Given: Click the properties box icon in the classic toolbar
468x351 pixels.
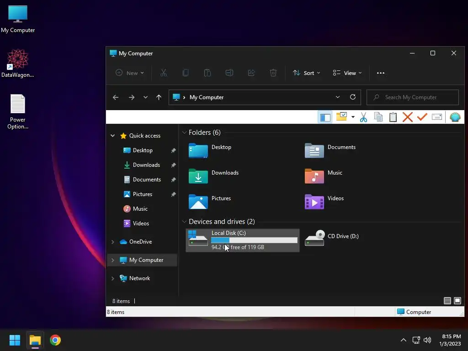Looking at the screenshot, I should (x=437, y=117).
